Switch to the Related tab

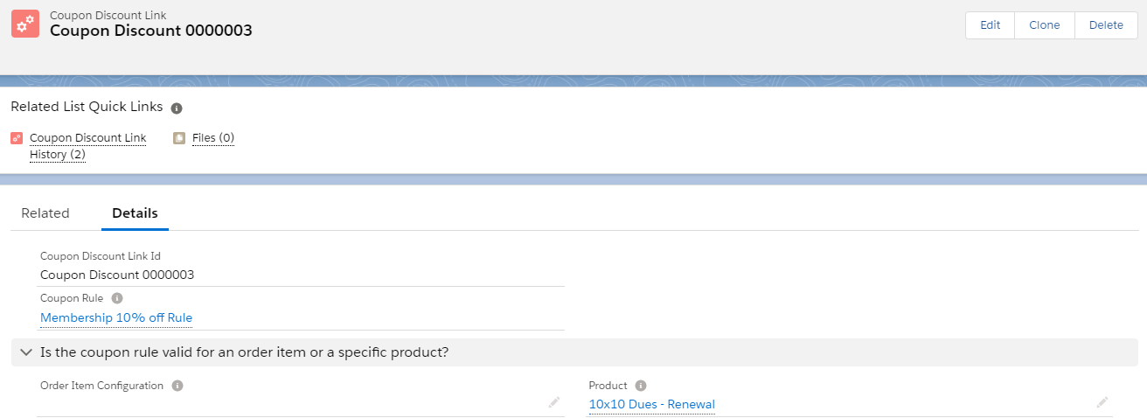click(45, 213)
